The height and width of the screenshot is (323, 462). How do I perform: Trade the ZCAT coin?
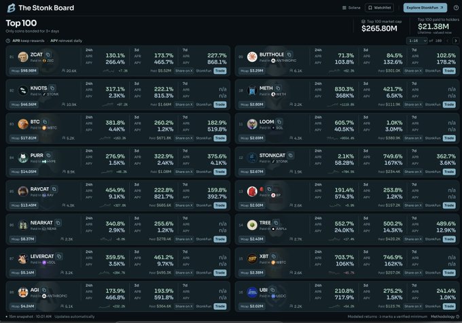(220, 71)
